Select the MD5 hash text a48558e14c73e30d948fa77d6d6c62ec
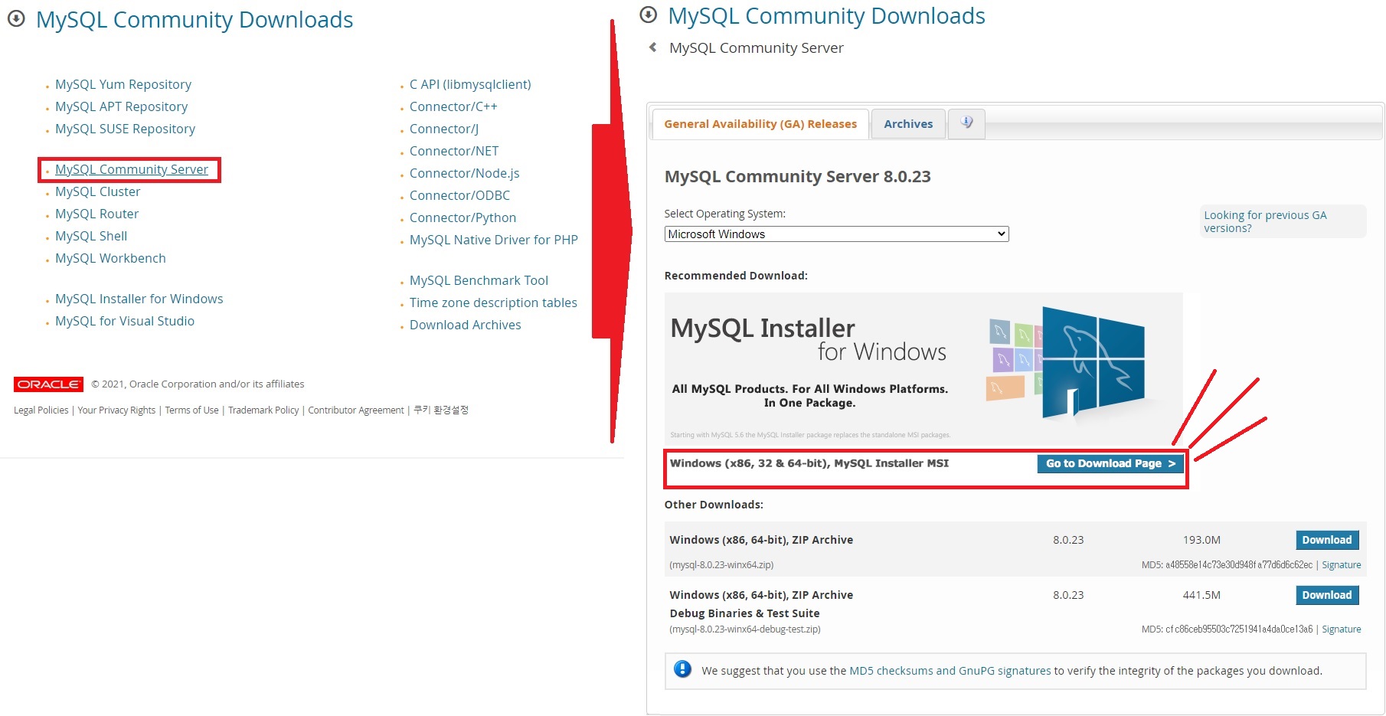Image resolution: width=1386 pixels, height=716 pixels. pyautogui.click(x=1239, y=565)
